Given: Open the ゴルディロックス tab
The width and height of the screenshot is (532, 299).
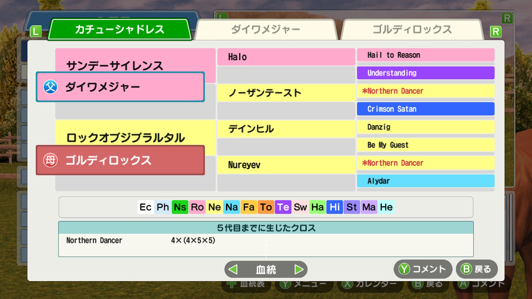Looking at the screenshot, I should pyautogui.click(x=412, y=29).
